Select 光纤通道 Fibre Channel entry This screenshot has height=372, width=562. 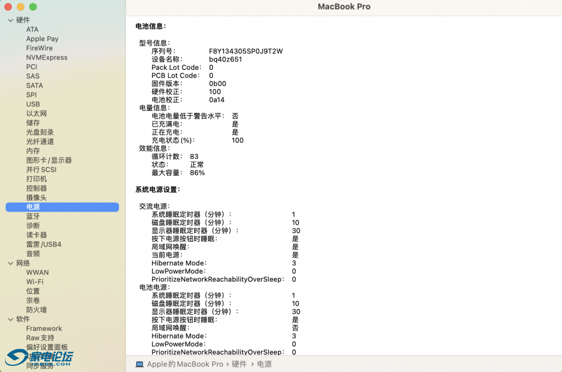click(x=40, y=141)
